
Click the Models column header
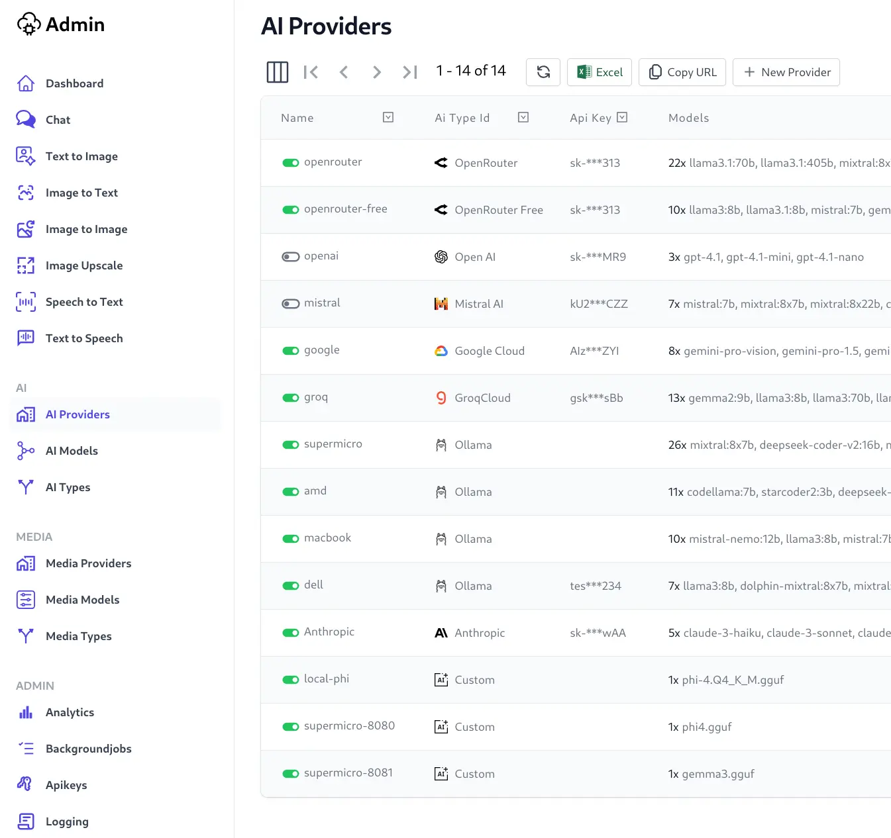(x=688, y=118)
